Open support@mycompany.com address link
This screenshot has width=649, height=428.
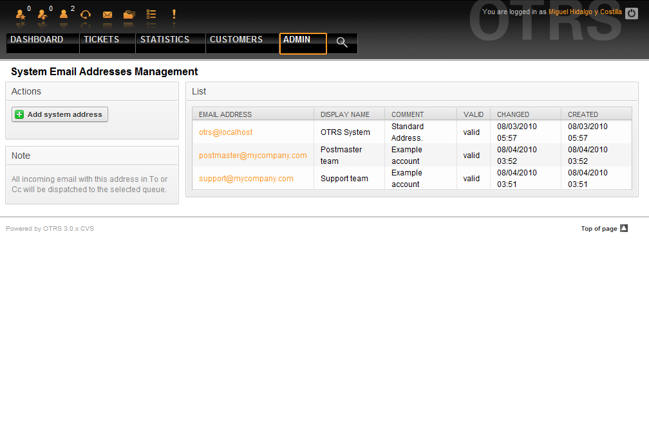(246, 179)
